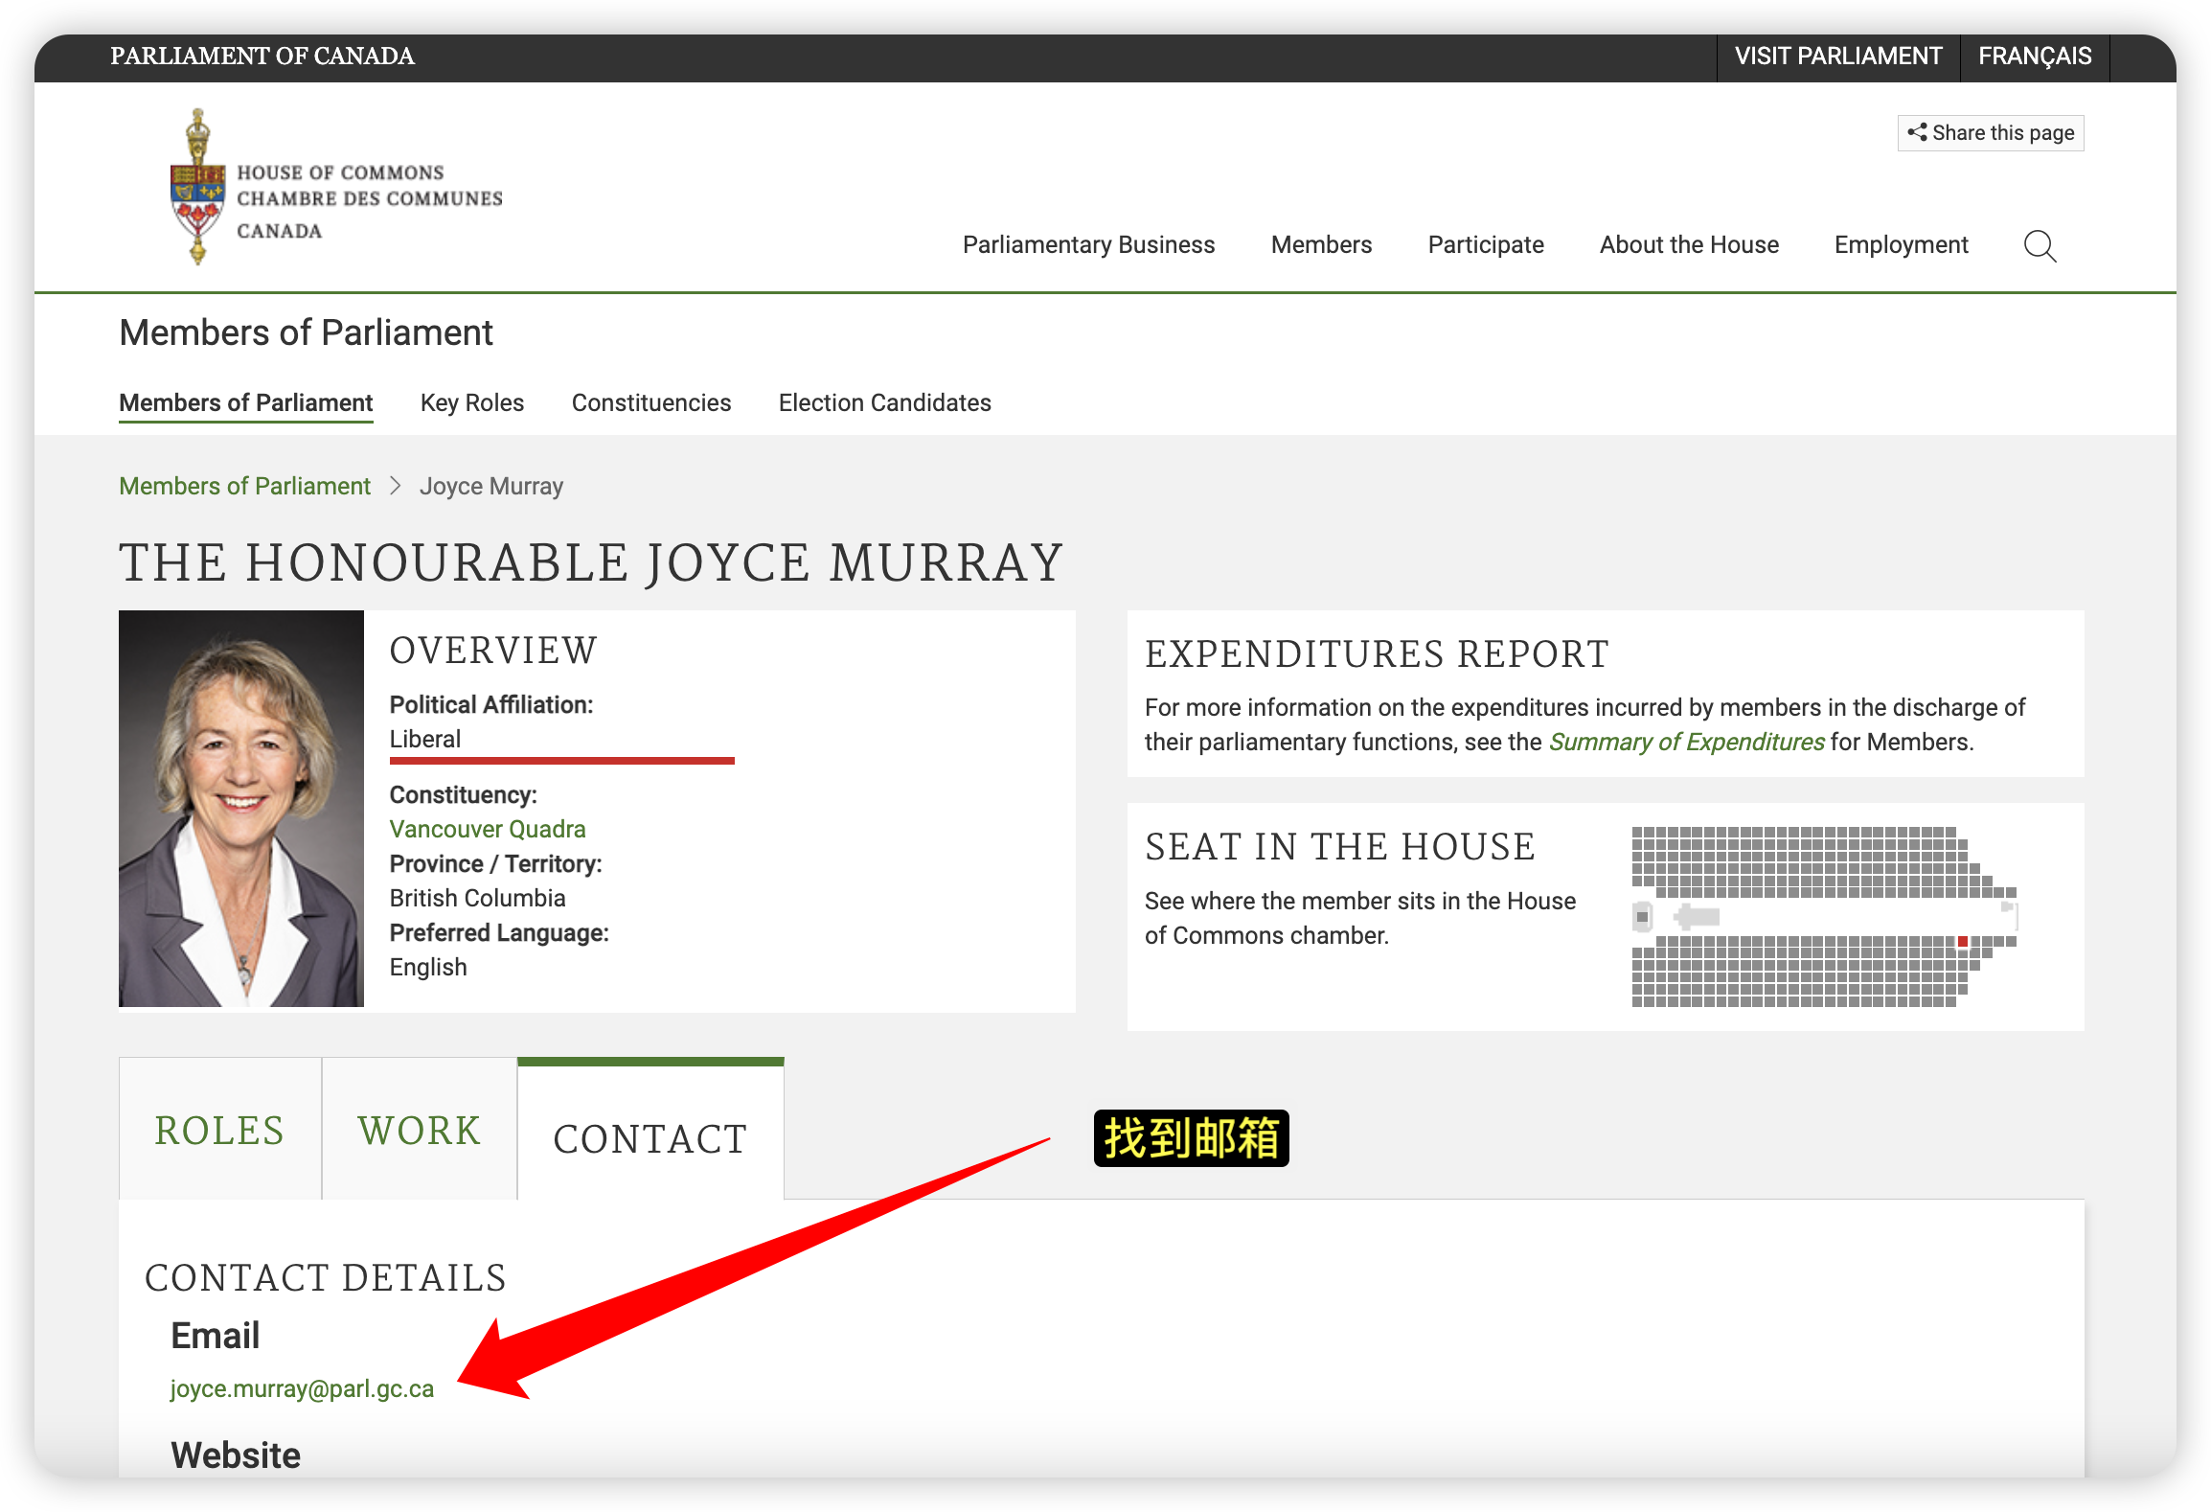
Task: Click the 'Expenditures Report' heading
Action: click(1377, 654)
